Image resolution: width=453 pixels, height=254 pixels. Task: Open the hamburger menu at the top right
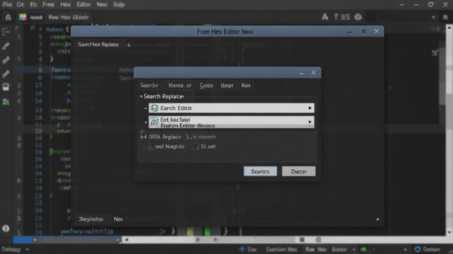tap(445, 17)
